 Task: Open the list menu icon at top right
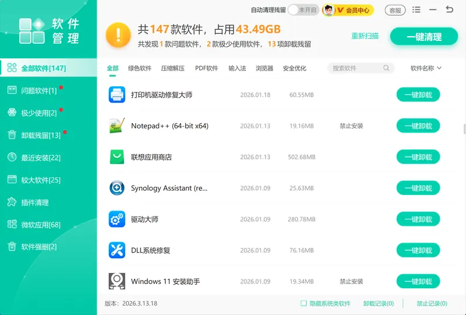click(416, 10)
